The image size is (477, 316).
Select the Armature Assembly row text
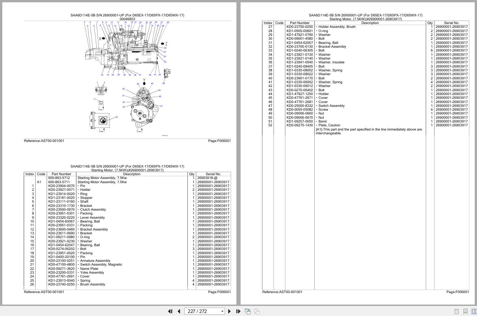(95, 261)
